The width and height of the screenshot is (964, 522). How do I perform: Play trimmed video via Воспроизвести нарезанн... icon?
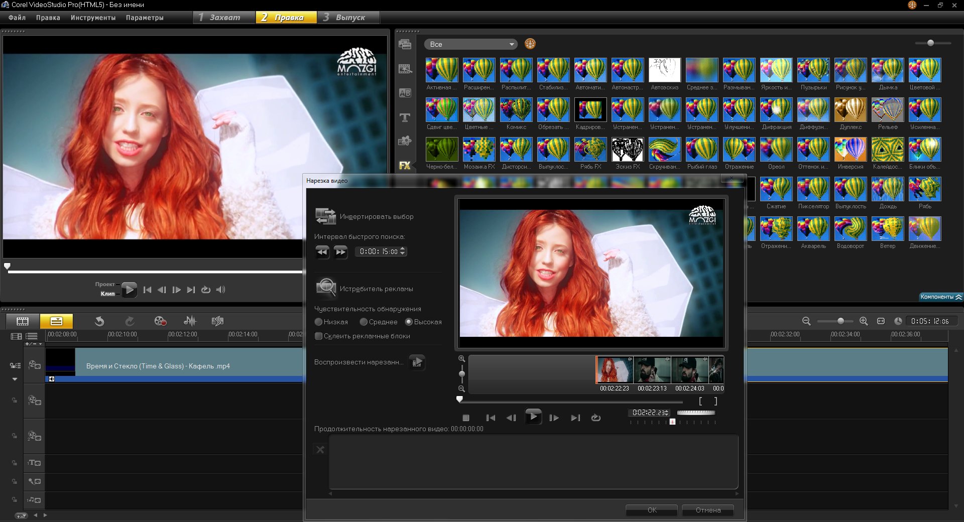click(417, 362)
